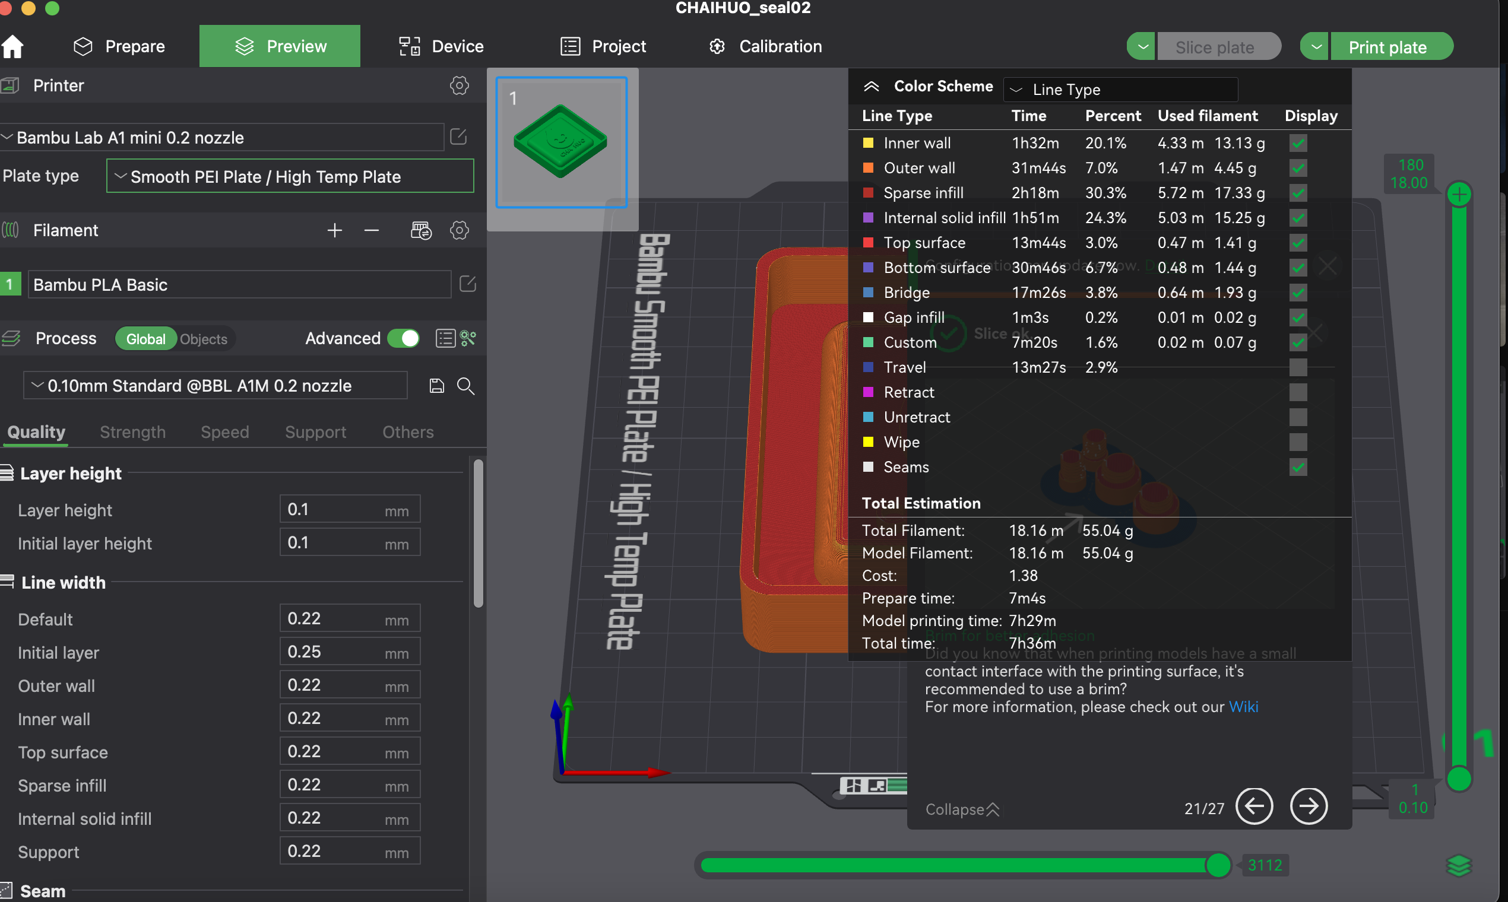
Task: Compare presets icon next to Advanced
Action: tap(468, 339)
